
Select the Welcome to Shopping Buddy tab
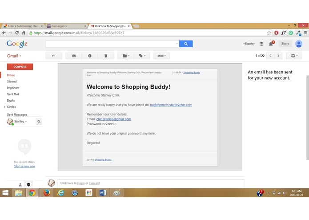click(x=109, y=26)
